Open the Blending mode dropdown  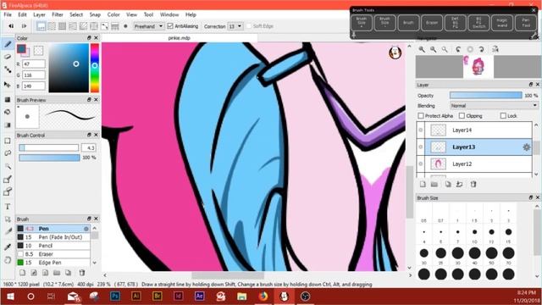pyautogui.click(x=494, y=105)
